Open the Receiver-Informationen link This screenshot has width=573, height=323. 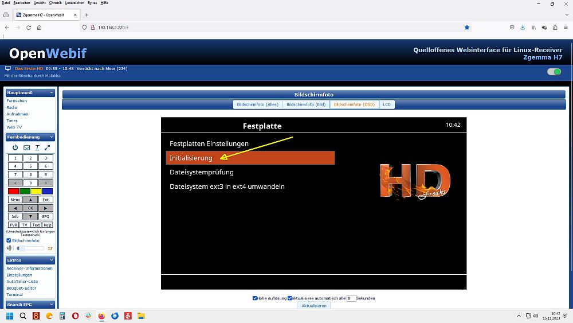point(29,268)
